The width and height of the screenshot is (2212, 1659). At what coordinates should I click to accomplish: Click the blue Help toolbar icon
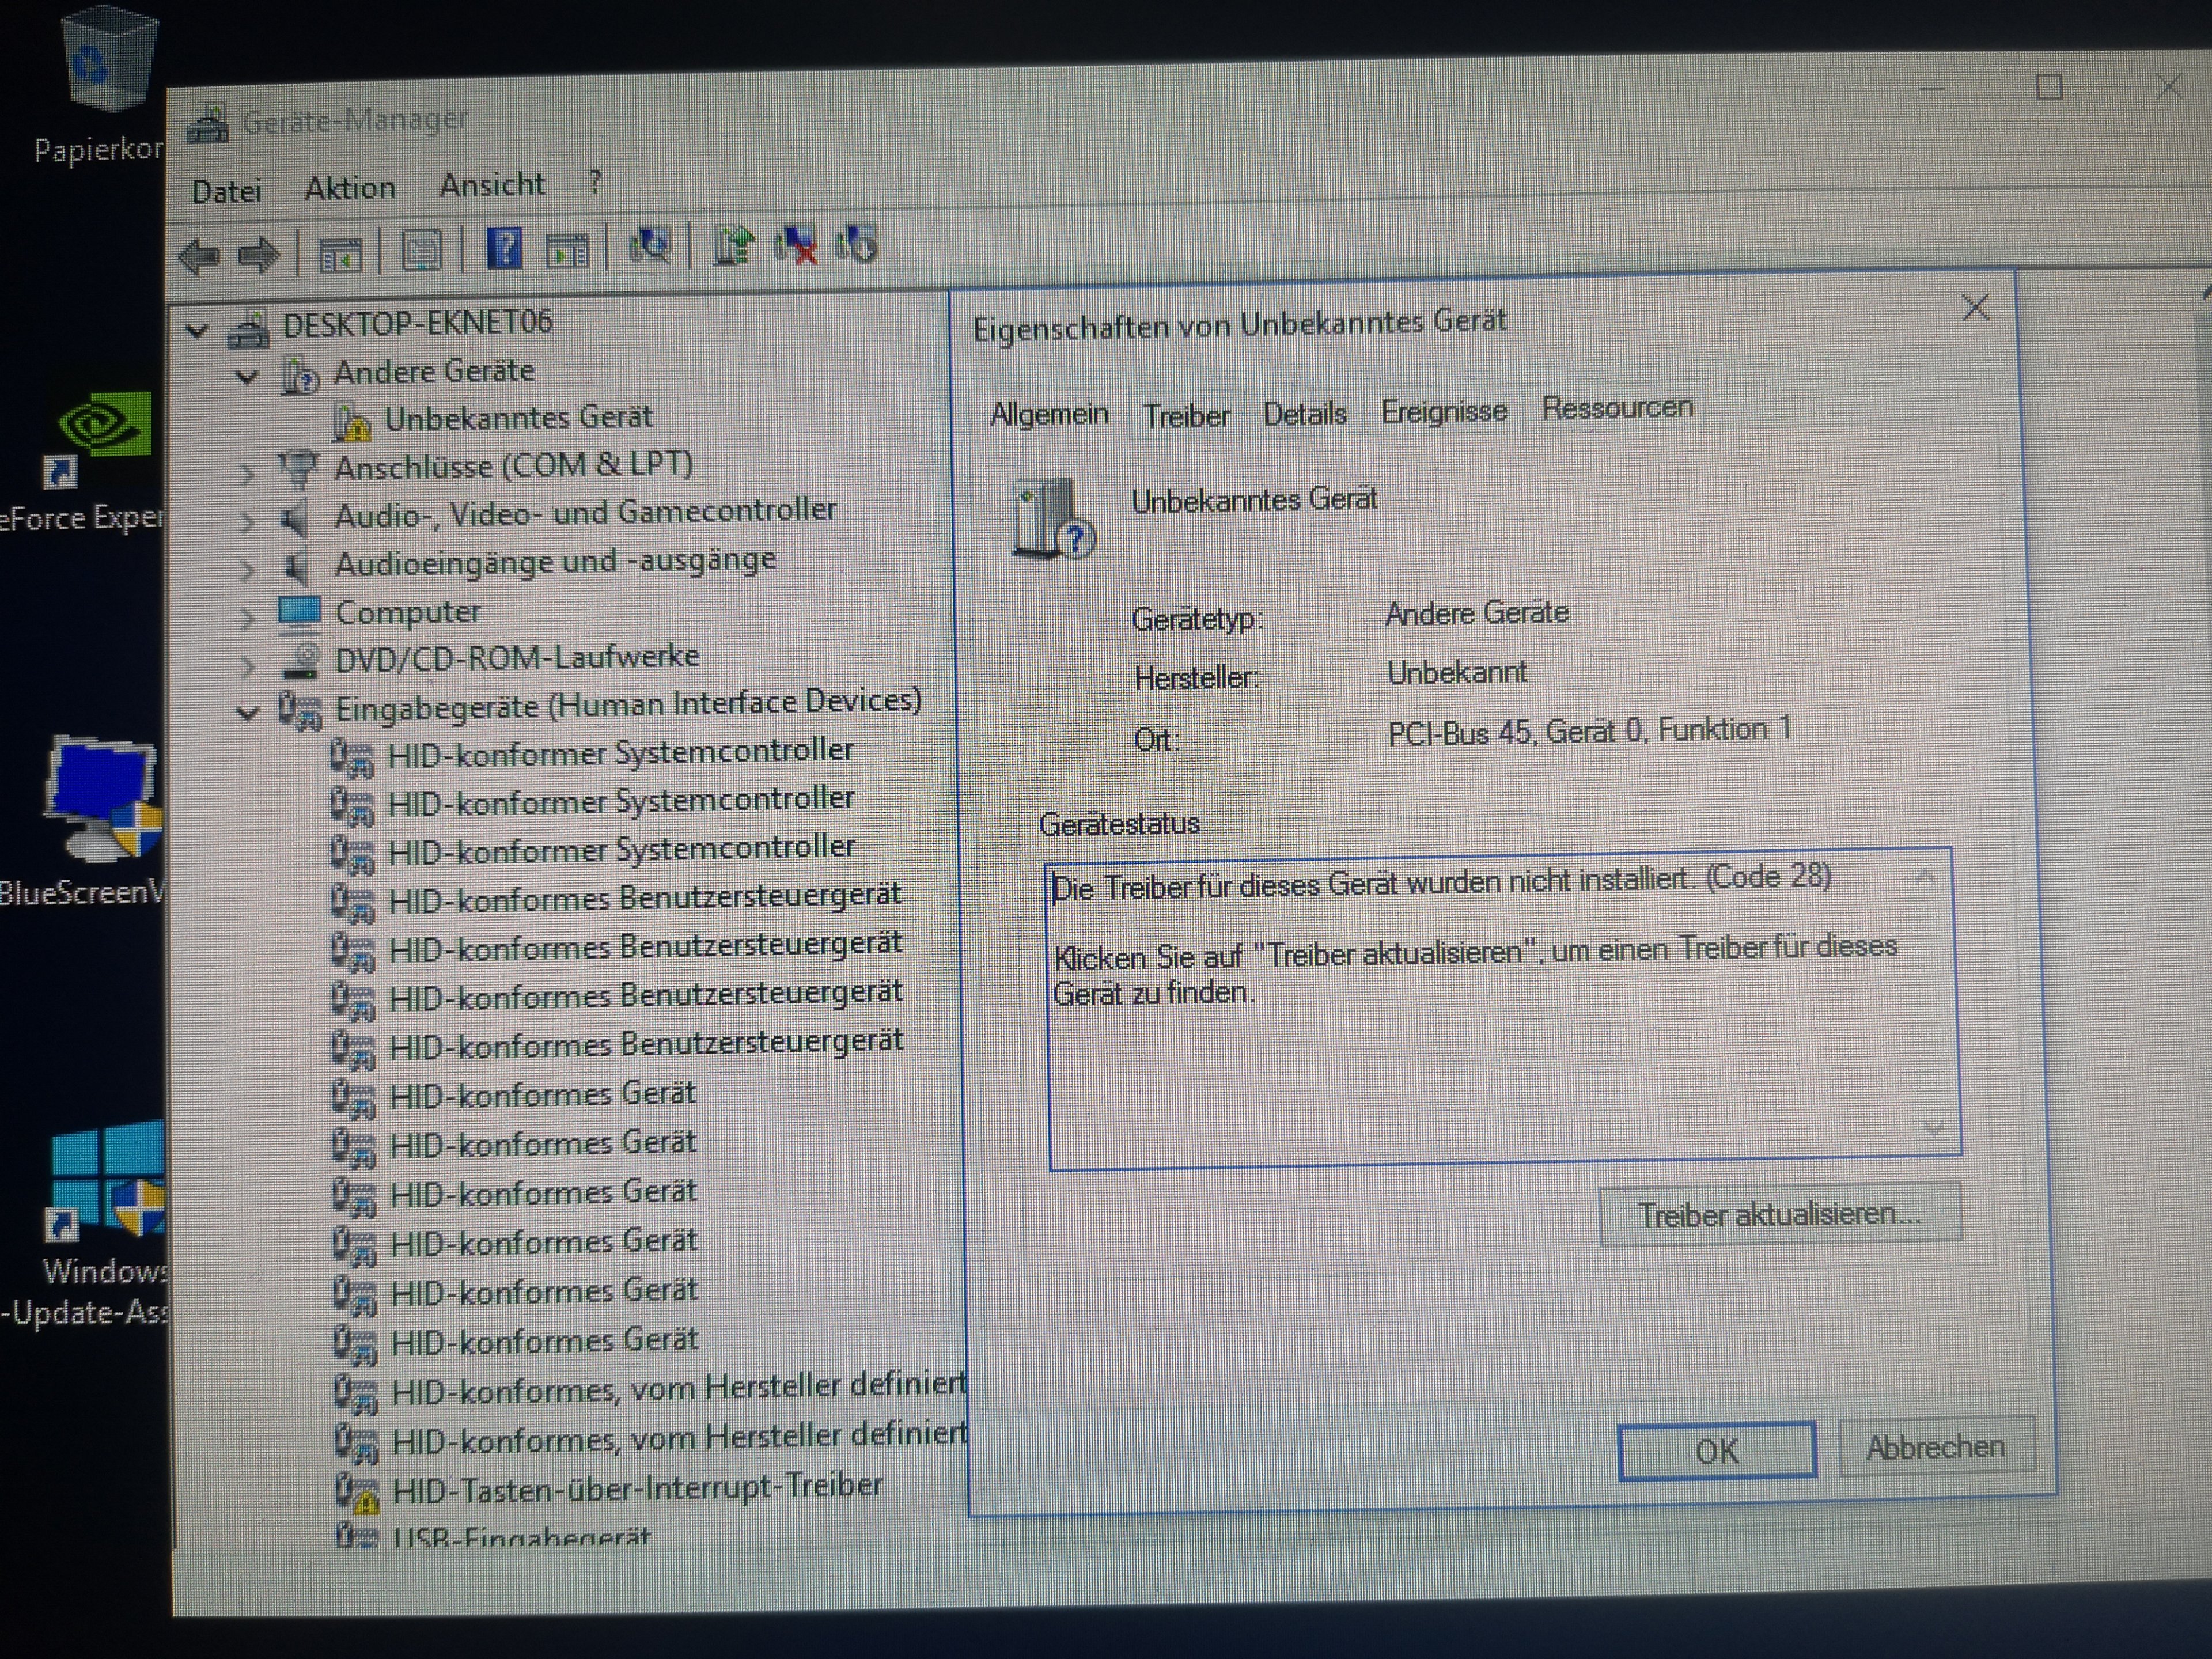point(504,248)
